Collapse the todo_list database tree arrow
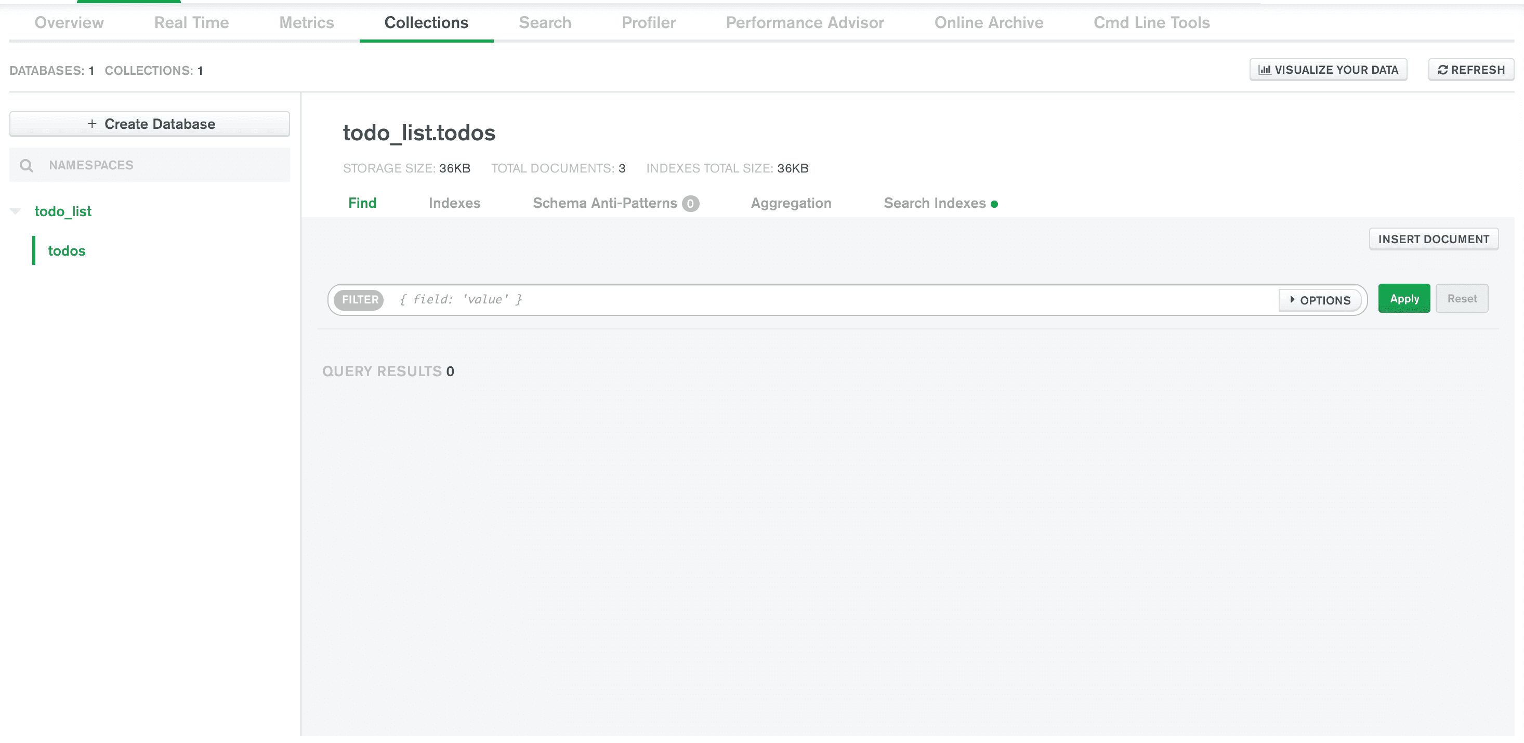1524x743 pixels. pos(16,210)
